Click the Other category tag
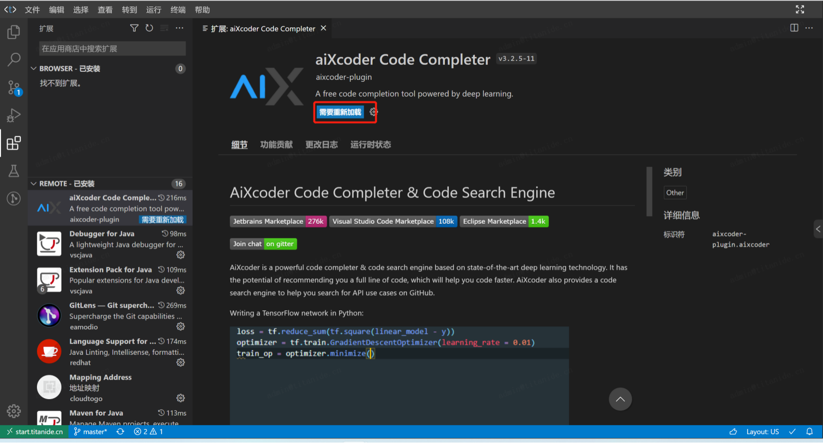The width and height of the screenshot is (823, 443). [675, 193]
